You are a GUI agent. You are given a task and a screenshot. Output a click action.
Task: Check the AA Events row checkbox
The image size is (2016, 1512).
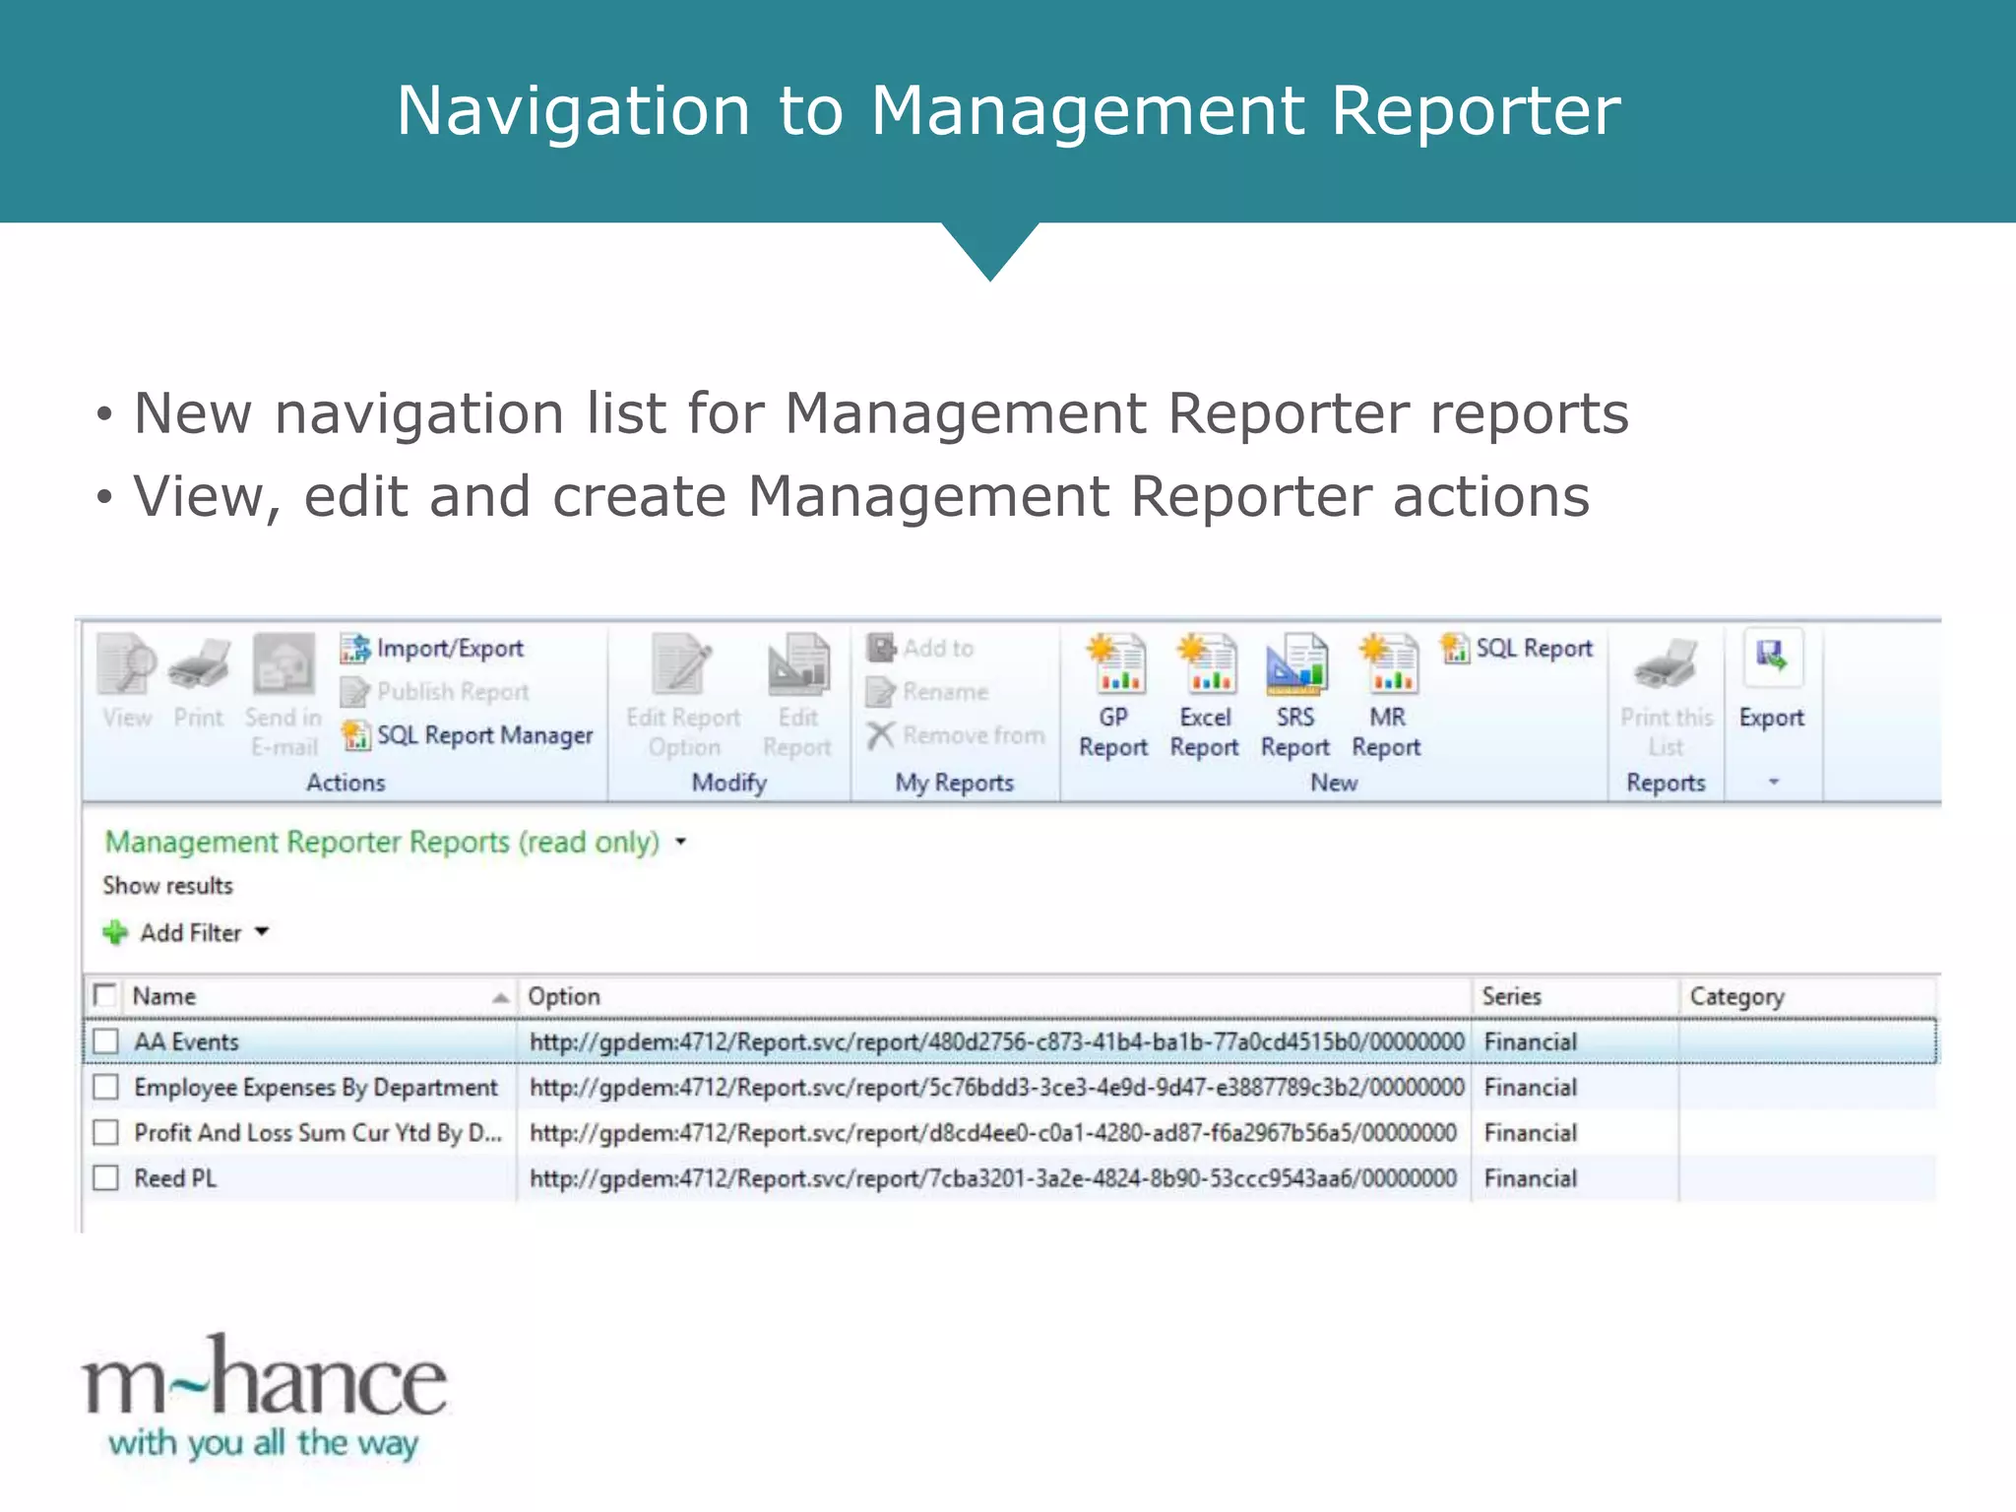click(105, 1041)
